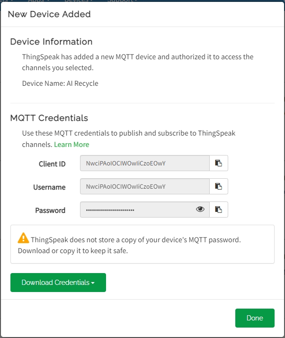Click the MQTT Credentials heading
Screen dimensions: 285x338
click(49, 118)
